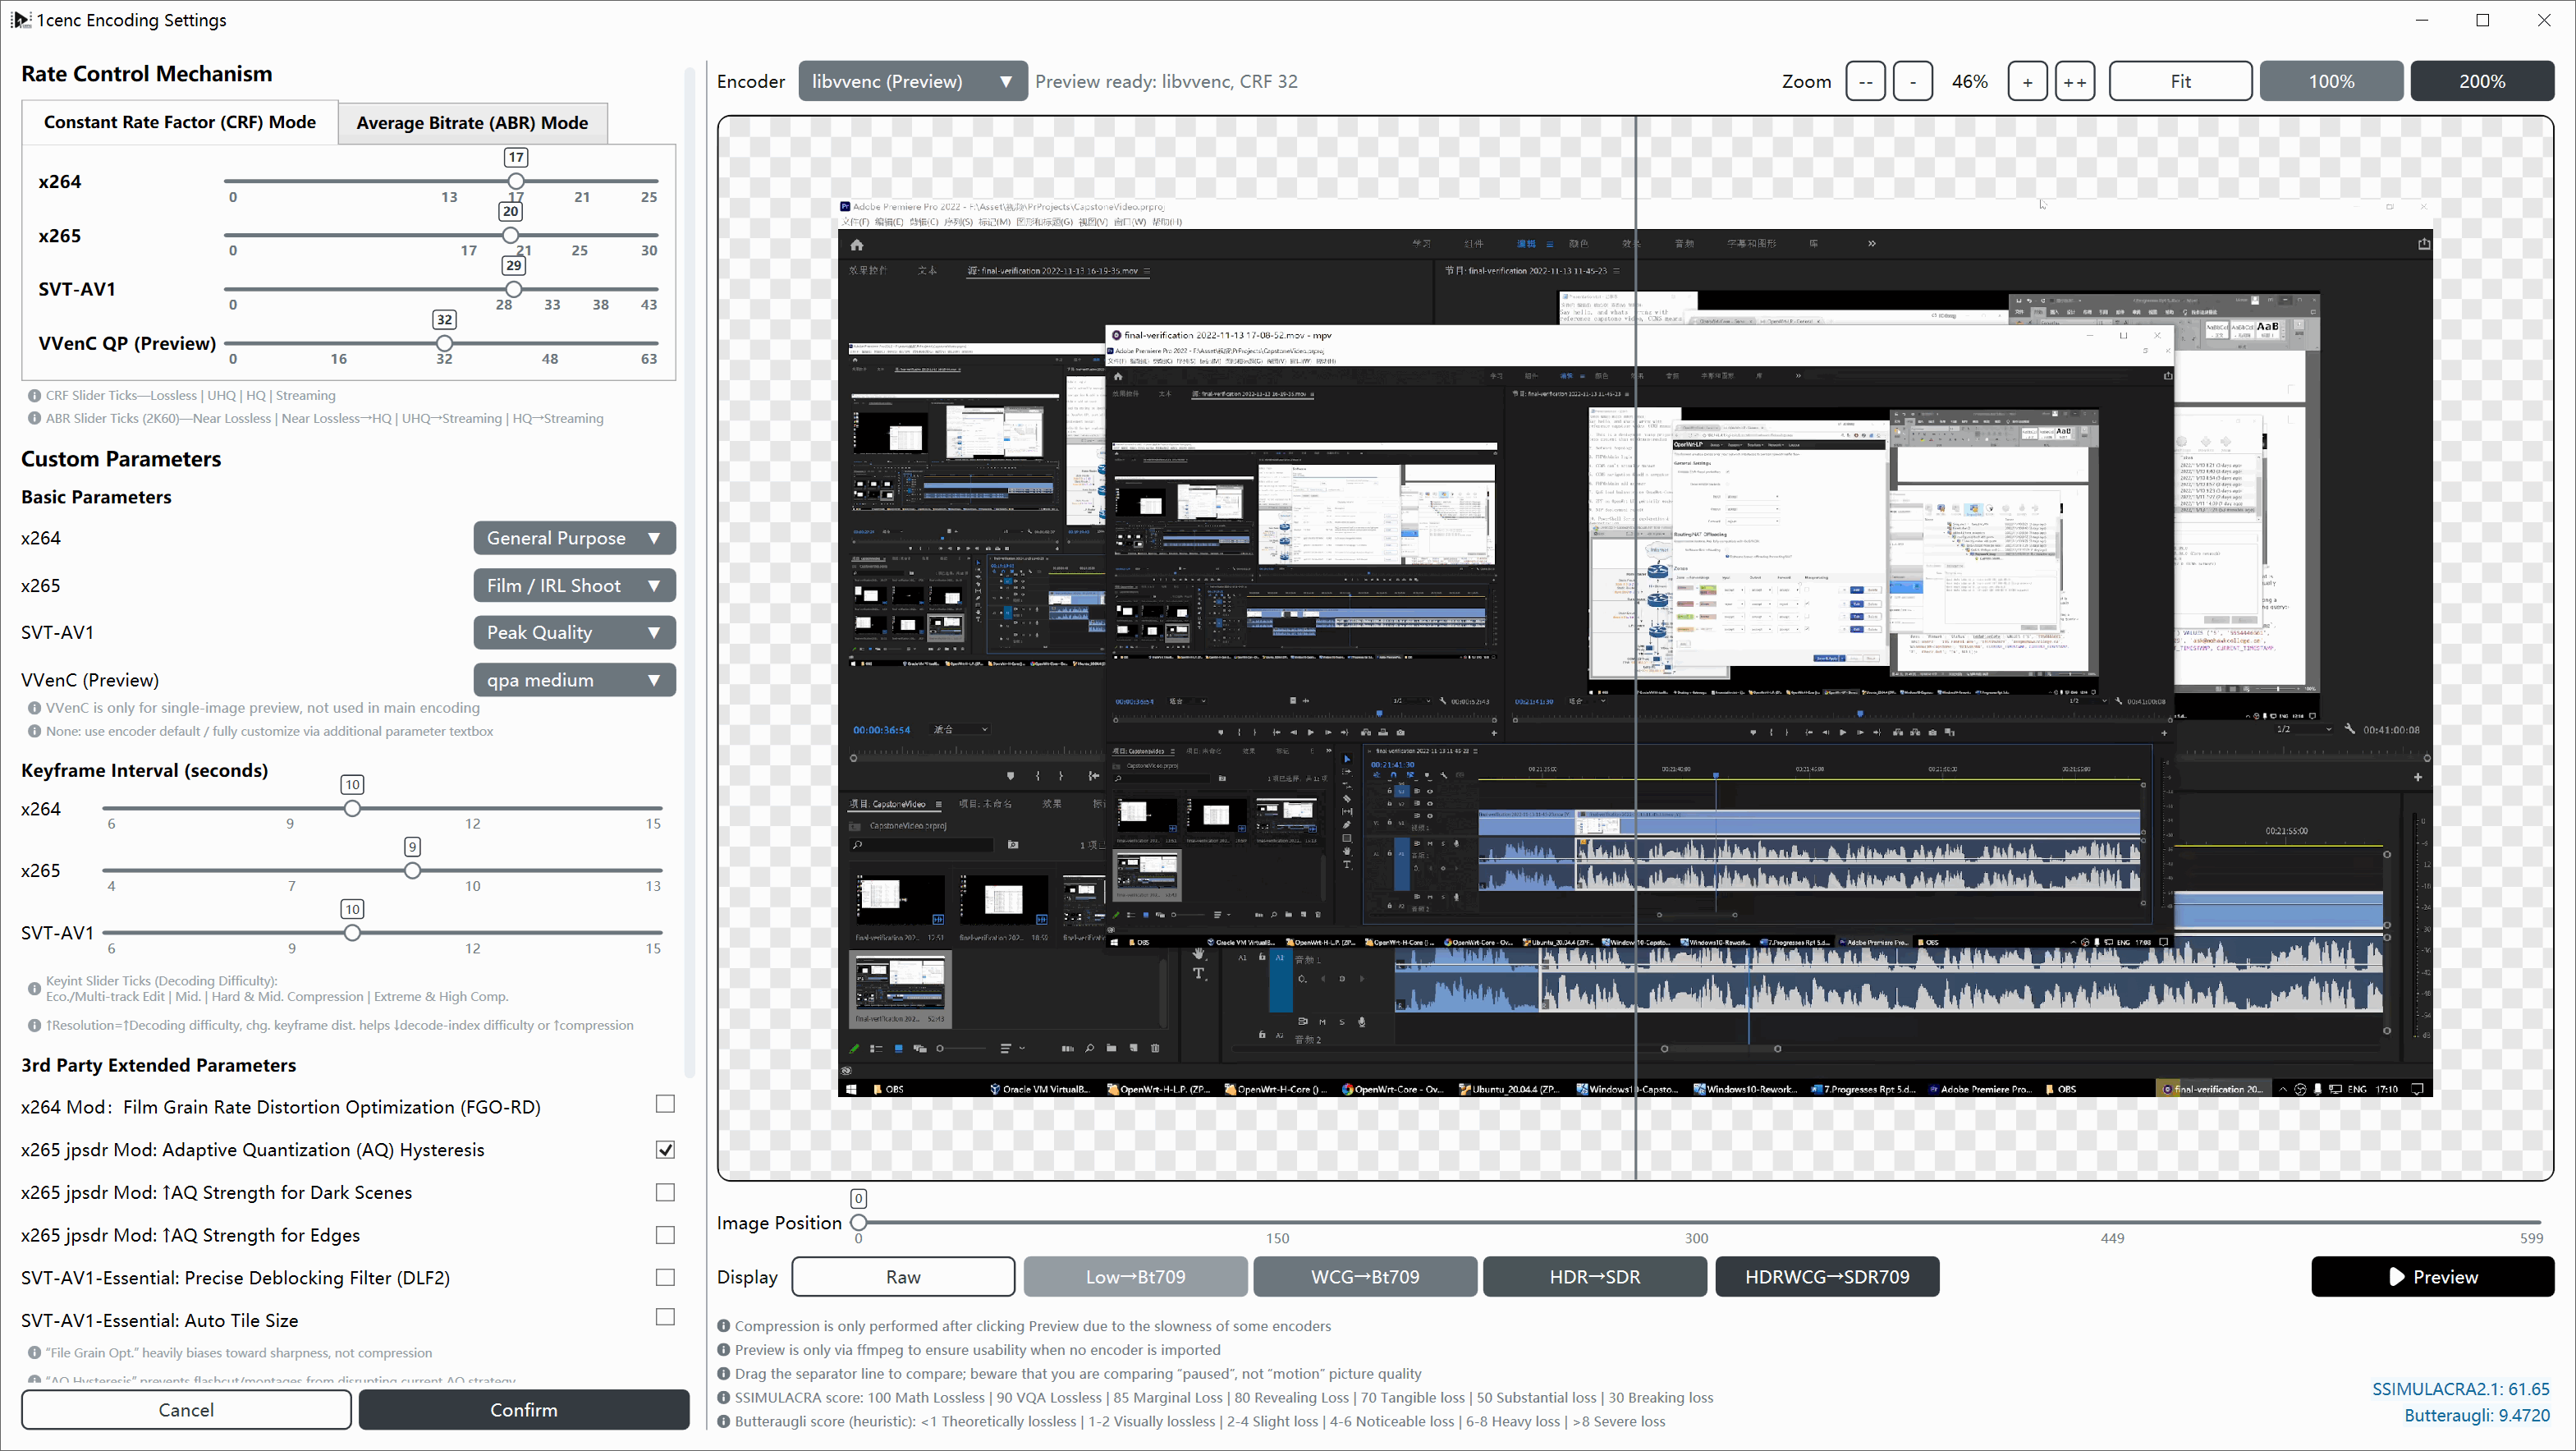Click the Confirm button
Viewport: 2576px width, 1451px height.
click(524, 1409)
